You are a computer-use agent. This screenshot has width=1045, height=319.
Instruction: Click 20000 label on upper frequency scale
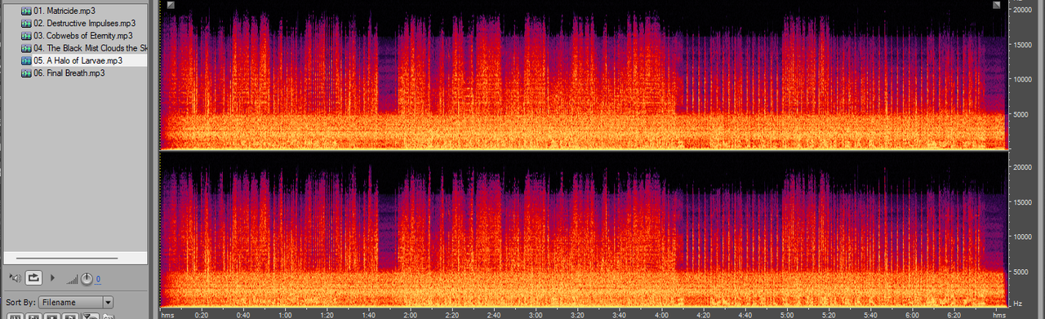tap(1024, 10)
